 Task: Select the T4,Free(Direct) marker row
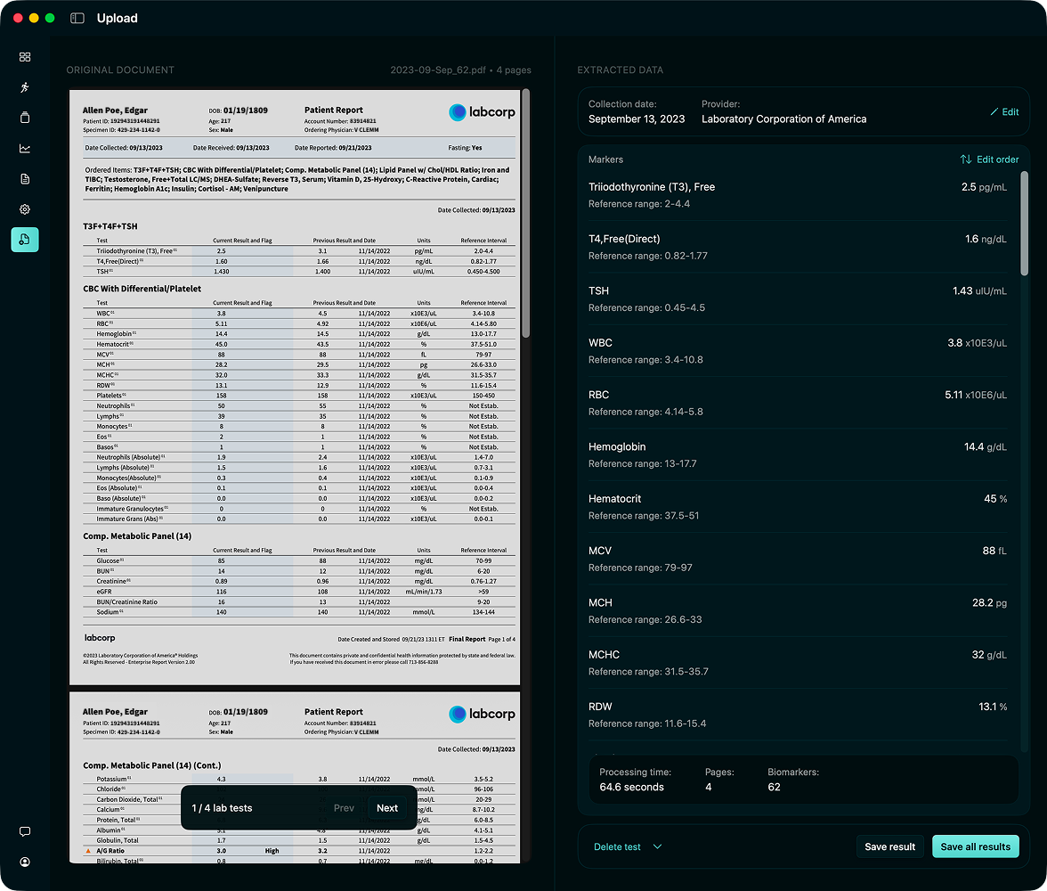(798, 247)
